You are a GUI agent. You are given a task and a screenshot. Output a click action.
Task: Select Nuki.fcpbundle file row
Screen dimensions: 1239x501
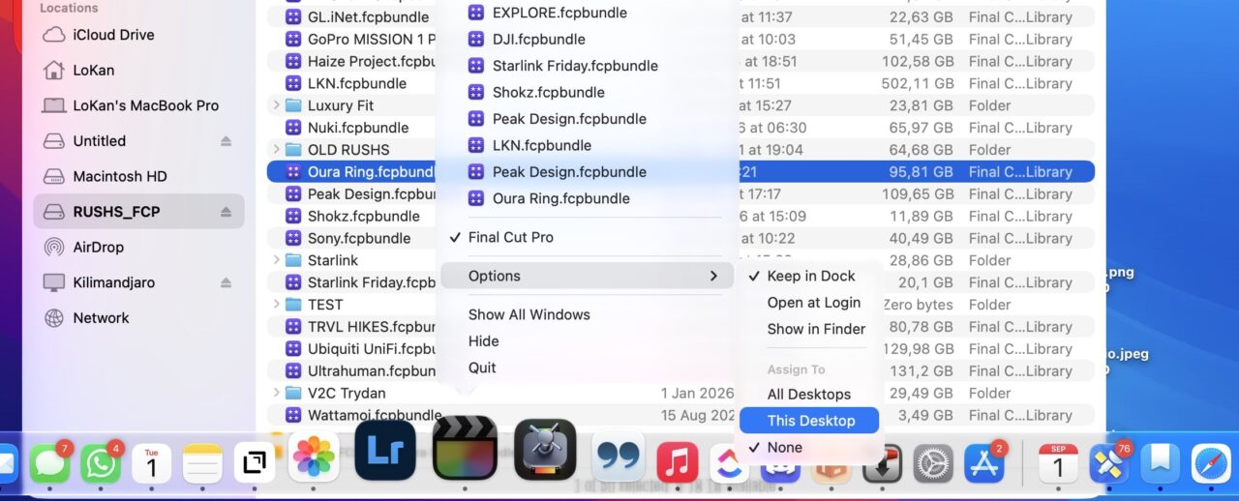pyautogui.click(x=680, y=128)
